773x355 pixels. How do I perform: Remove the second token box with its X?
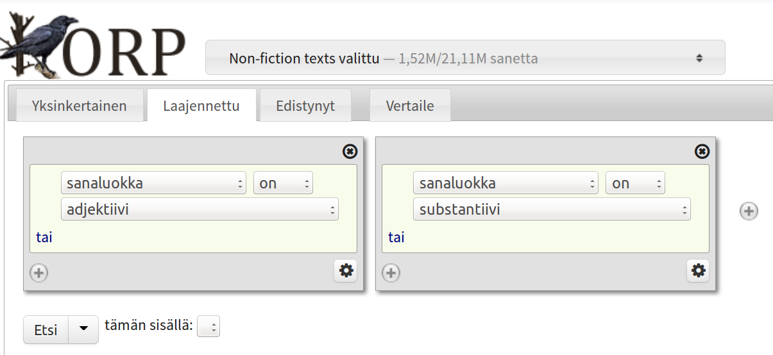tap(702, 151)
